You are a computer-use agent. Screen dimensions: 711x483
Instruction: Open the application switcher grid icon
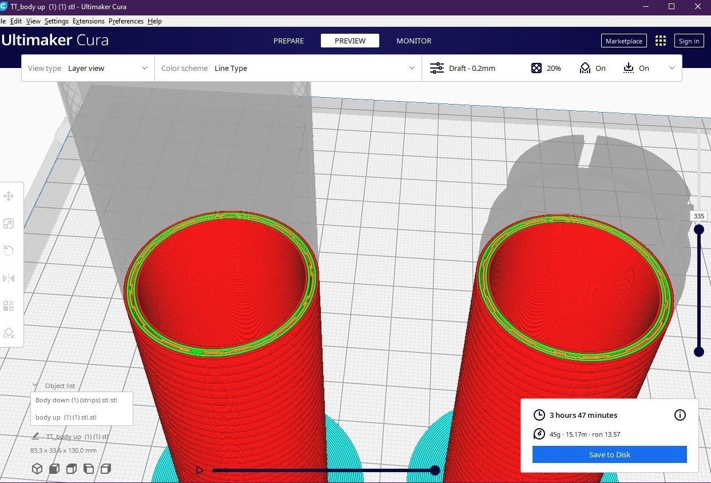(661, 41)
